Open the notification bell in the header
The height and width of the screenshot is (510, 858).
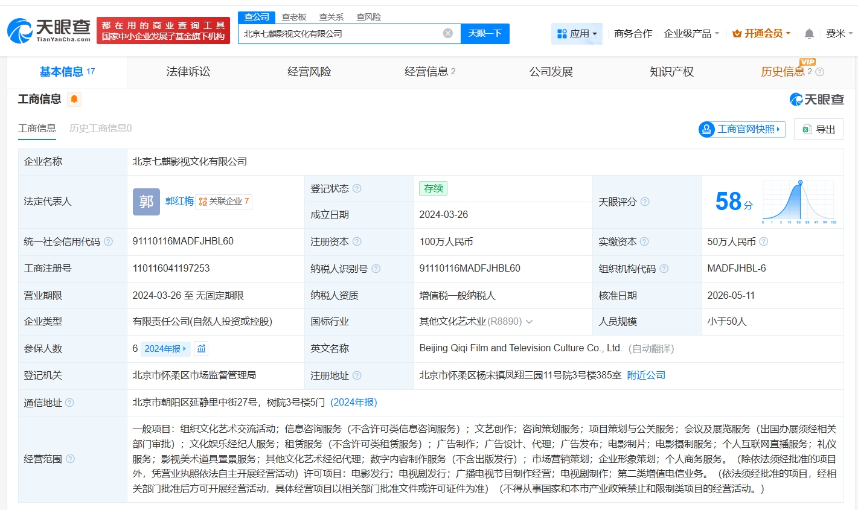[x=809, y=34]
